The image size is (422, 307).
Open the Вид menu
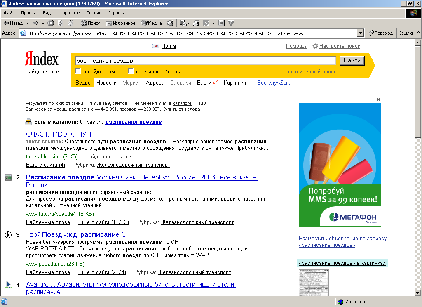tap(47, 13)
